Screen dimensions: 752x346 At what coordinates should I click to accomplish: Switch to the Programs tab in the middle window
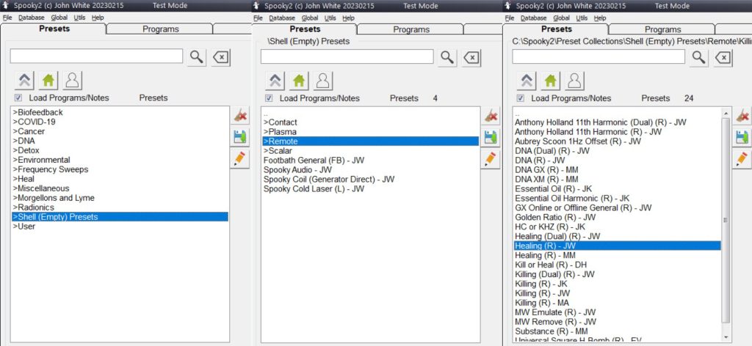(411, 29)
